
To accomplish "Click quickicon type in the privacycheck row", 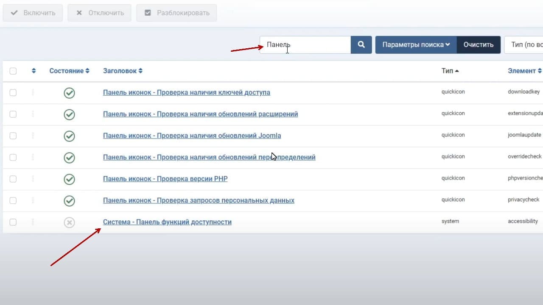I will pyautogui.click(x=453, y=200).
